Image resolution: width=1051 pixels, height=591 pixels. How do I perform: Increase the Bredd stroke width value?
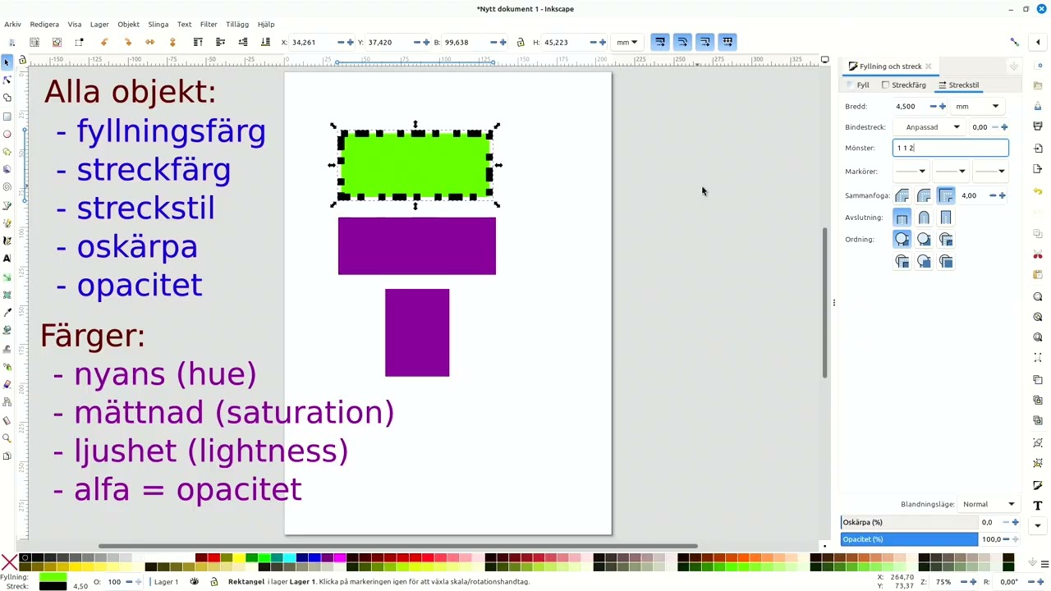943,107
